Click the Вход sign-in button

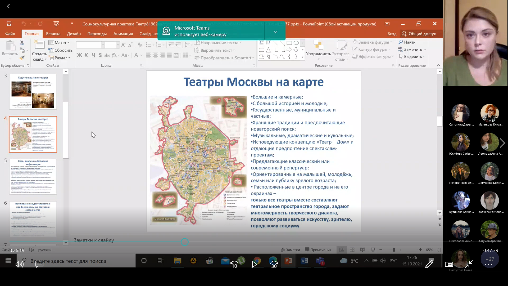392,34
